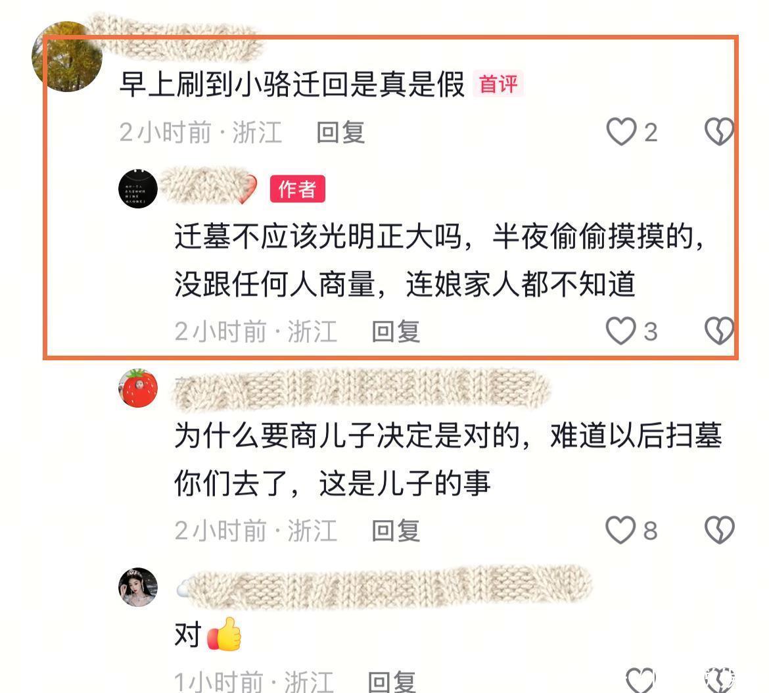Reply to the author's 迁墓 comment
Viewport: 769px width, 693px height.
pyautogui.click(x=396, y=331)
